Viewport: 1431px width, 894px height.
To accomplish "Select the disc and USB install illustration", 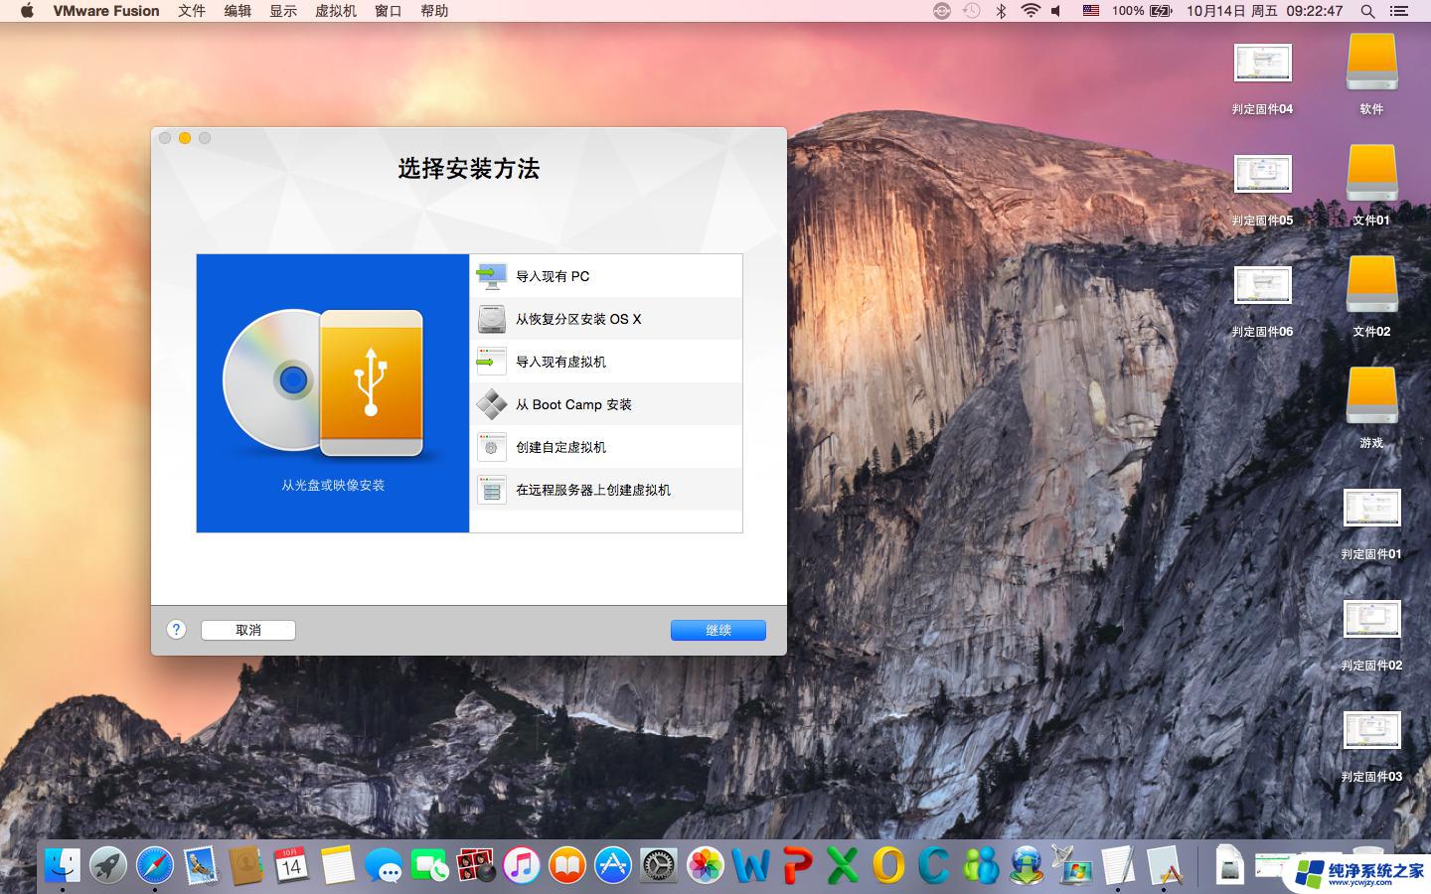I will pos(324,383).
